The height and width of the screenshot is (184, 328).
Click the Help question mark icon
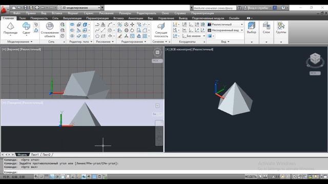click(x=283, y=8)
